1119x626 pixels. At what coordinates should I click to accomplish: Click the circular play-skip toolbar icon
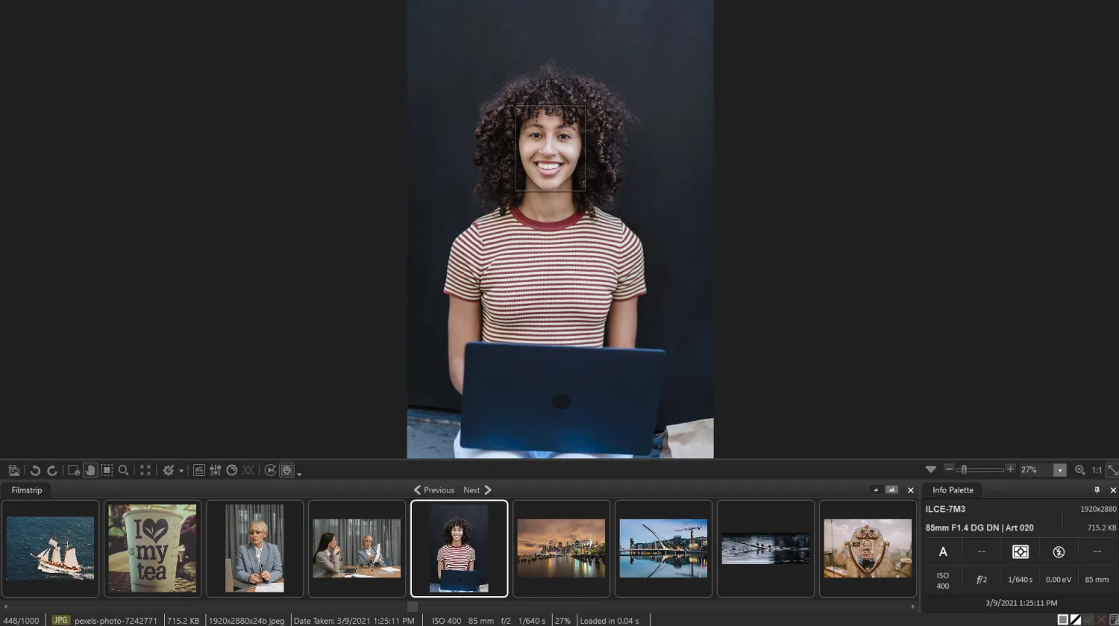click(270, 470)
